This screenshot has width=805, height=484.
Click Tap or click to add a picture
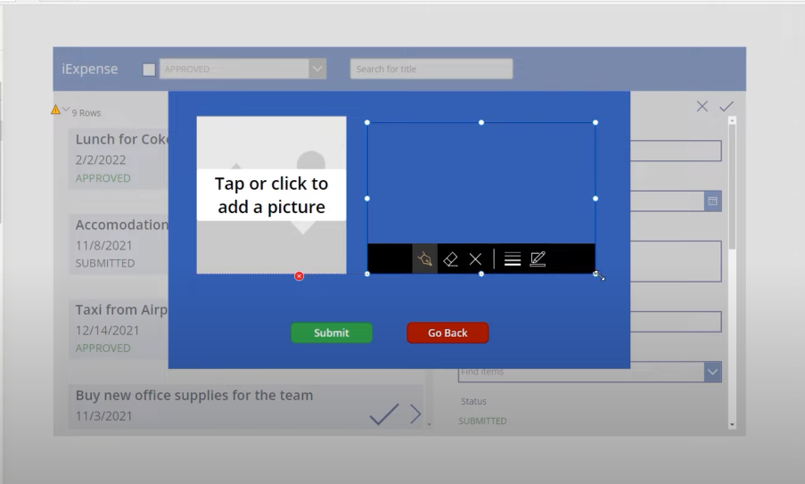point(272,195)
